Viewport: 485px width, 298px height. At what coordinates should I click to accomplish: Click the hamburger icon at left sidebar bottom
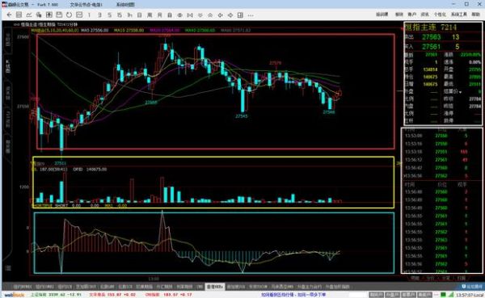click(8, 268)
